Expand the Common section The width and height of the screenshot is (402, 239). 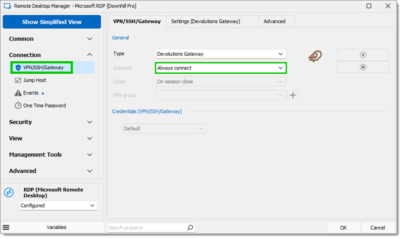pyautogui.click(x=51, y=39)
